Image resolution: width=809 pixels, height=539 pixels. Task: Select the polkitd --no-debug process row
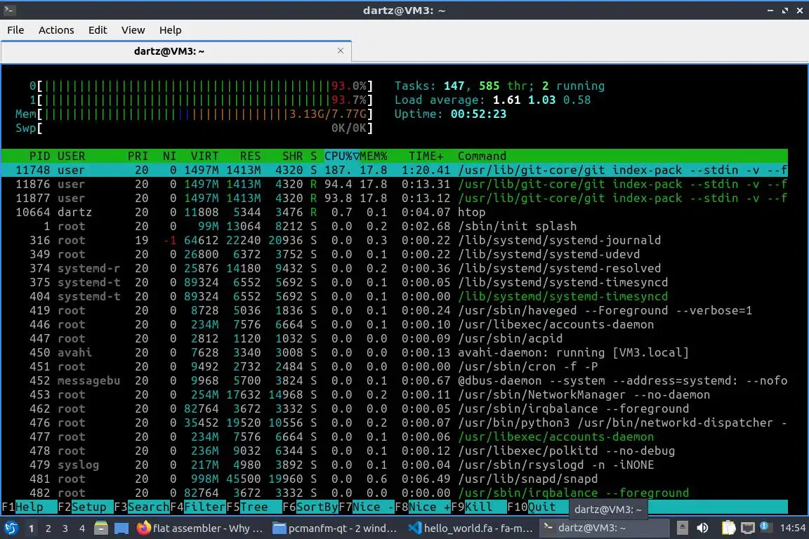(x=395, y=451)
